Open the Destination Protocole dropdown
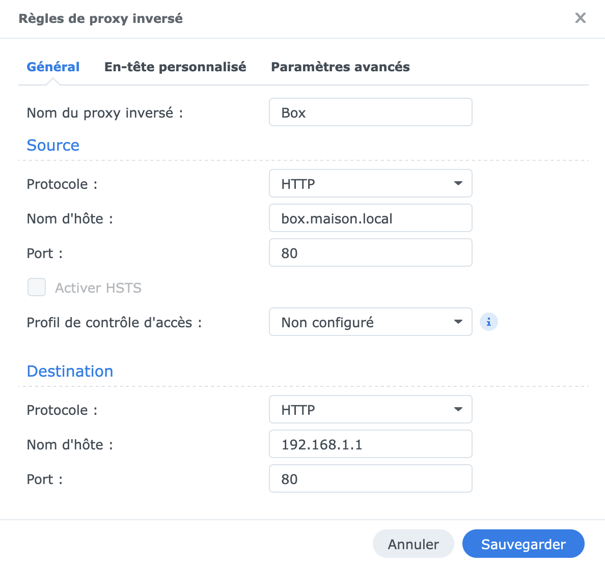 [370, 410]
